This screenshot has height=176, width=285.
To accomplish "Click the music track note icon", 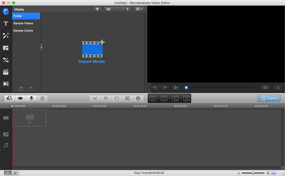I will 6,145.
